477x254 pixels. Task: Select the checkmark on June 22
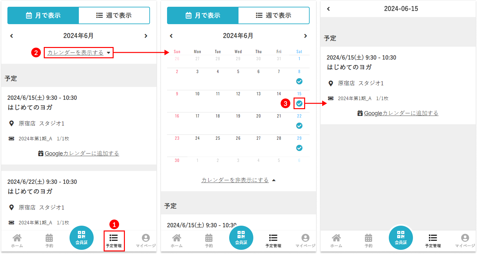(x=299, y=126)
